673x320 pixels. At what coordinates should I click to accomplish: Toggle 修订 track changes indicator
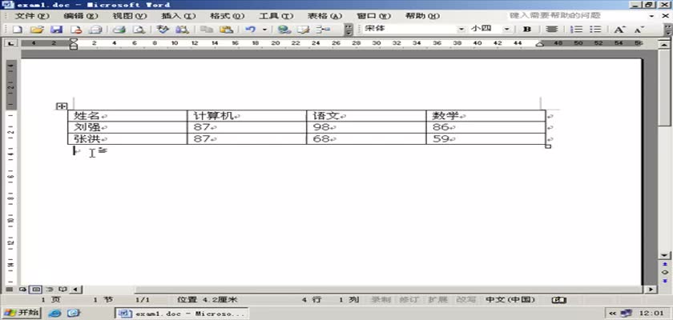pos(408,300)
